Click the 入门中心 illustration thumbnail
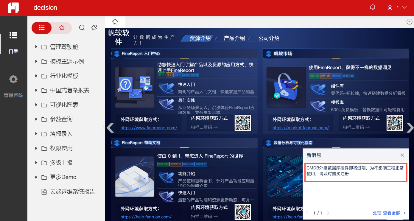Image resolution: width=414 pixels, height=221 pixels. point(135,87)
